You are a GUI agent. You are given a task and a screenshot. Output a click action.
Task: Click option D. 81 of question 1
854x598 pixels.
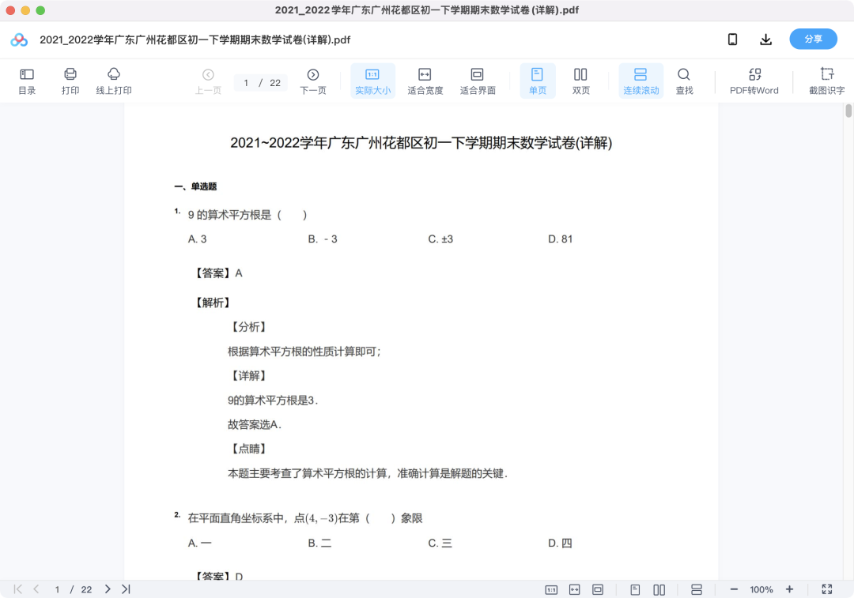561,239
